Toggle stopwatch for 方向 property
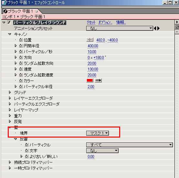 tap(21, 57)
